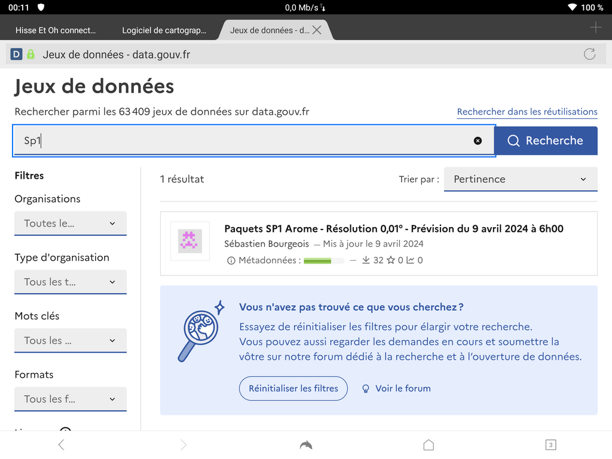The image size is (612, 459).
Task: Tap the star favorites icon
Action: (x=391, y=260)
